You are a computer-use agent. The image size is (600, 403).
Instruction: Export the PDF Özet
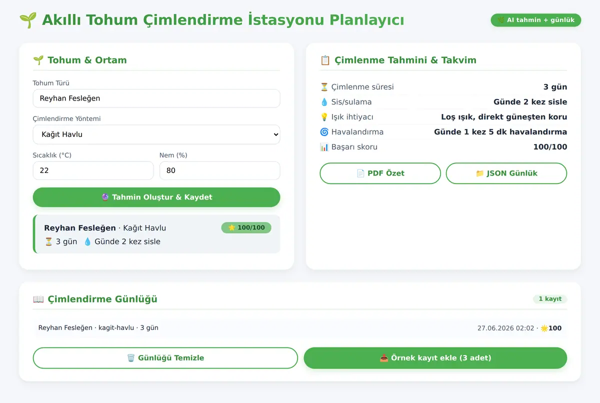click(x=380, y=173)
